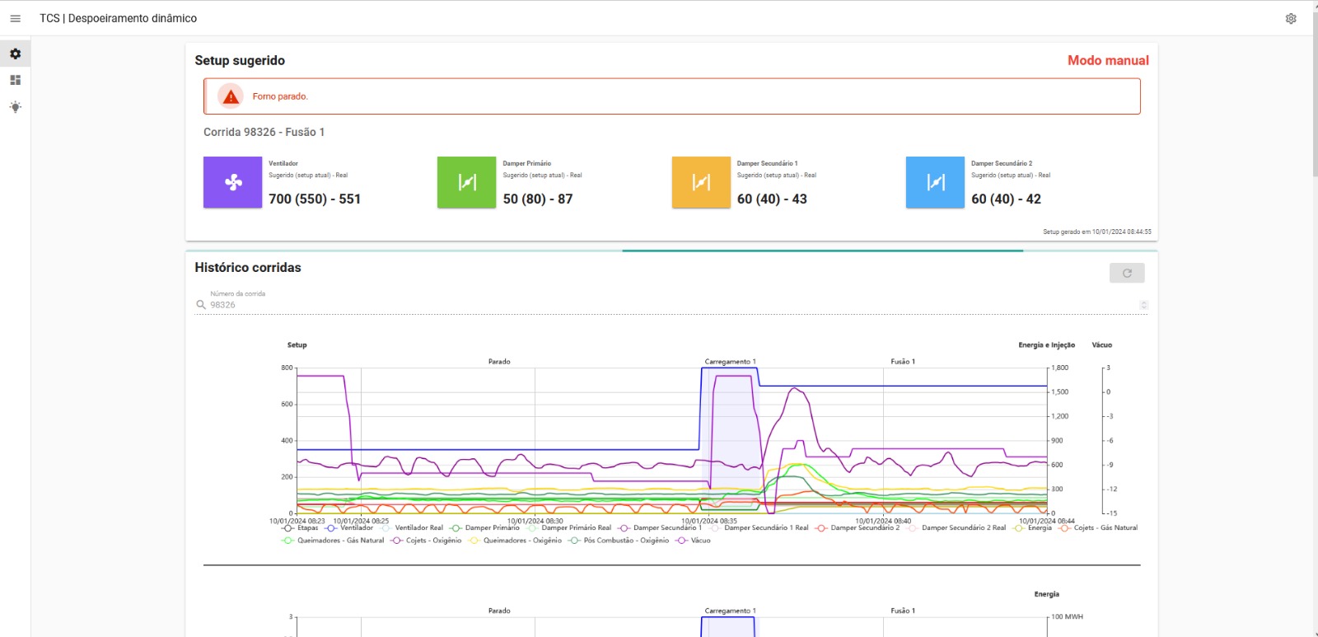
Task: Refresh the Histórico corridas chart
Action: (1127, 273)
